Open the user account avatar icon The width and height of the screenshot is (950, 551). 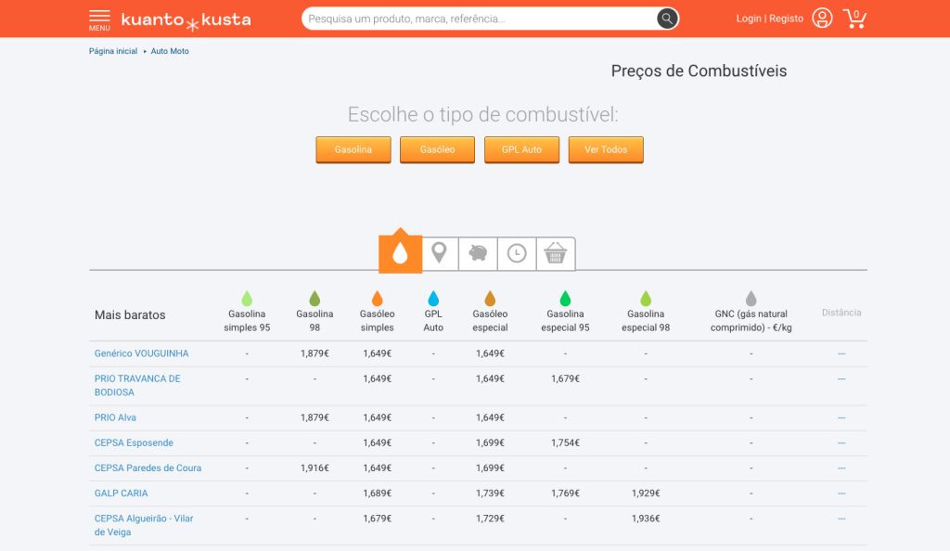(822, 19)
